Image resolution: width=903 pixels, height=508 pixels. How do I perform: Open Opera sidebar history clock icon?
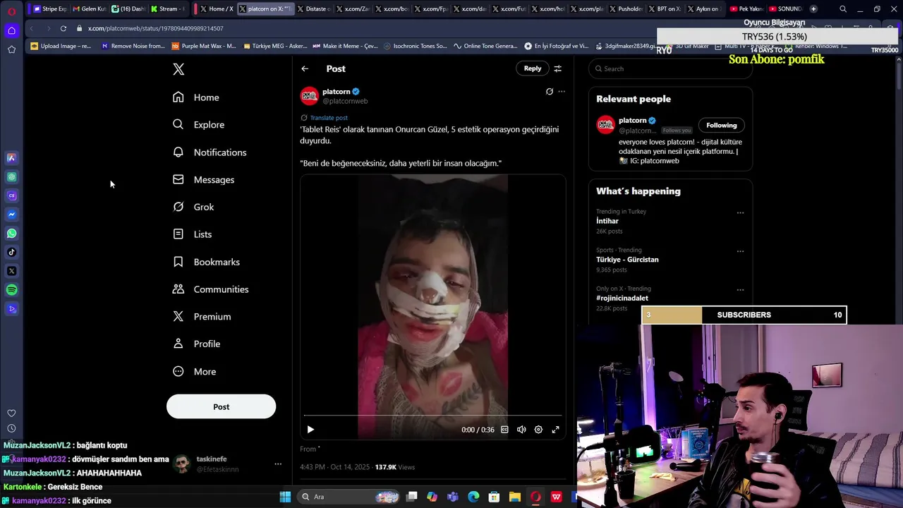[11, 428]
